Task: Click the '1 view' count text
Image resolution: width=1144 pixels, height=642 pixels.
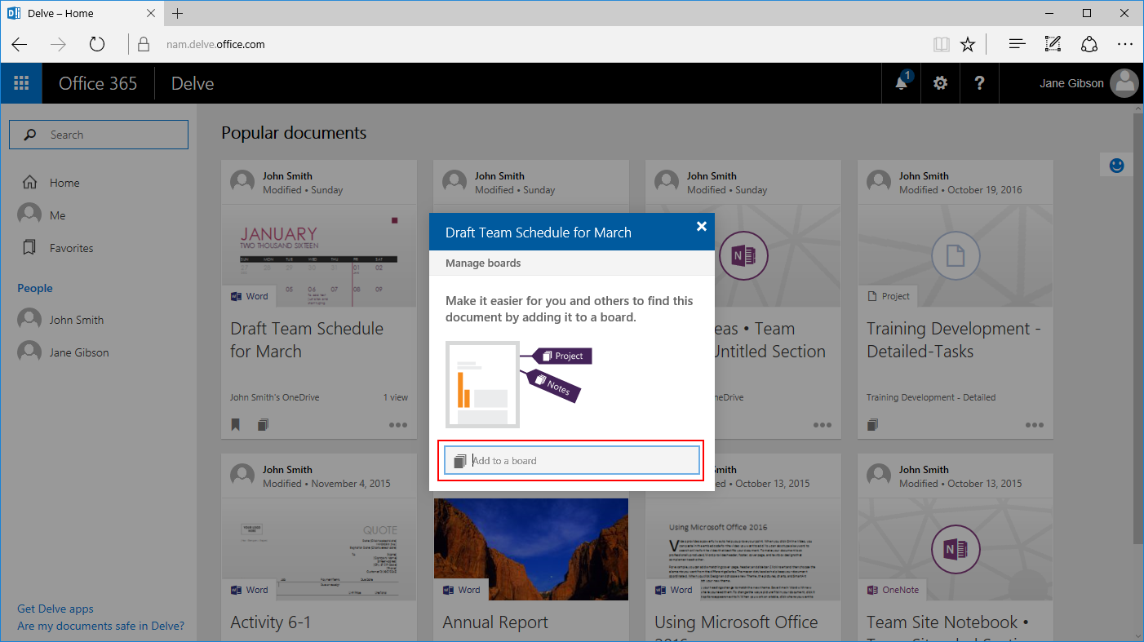Action: 396,397
